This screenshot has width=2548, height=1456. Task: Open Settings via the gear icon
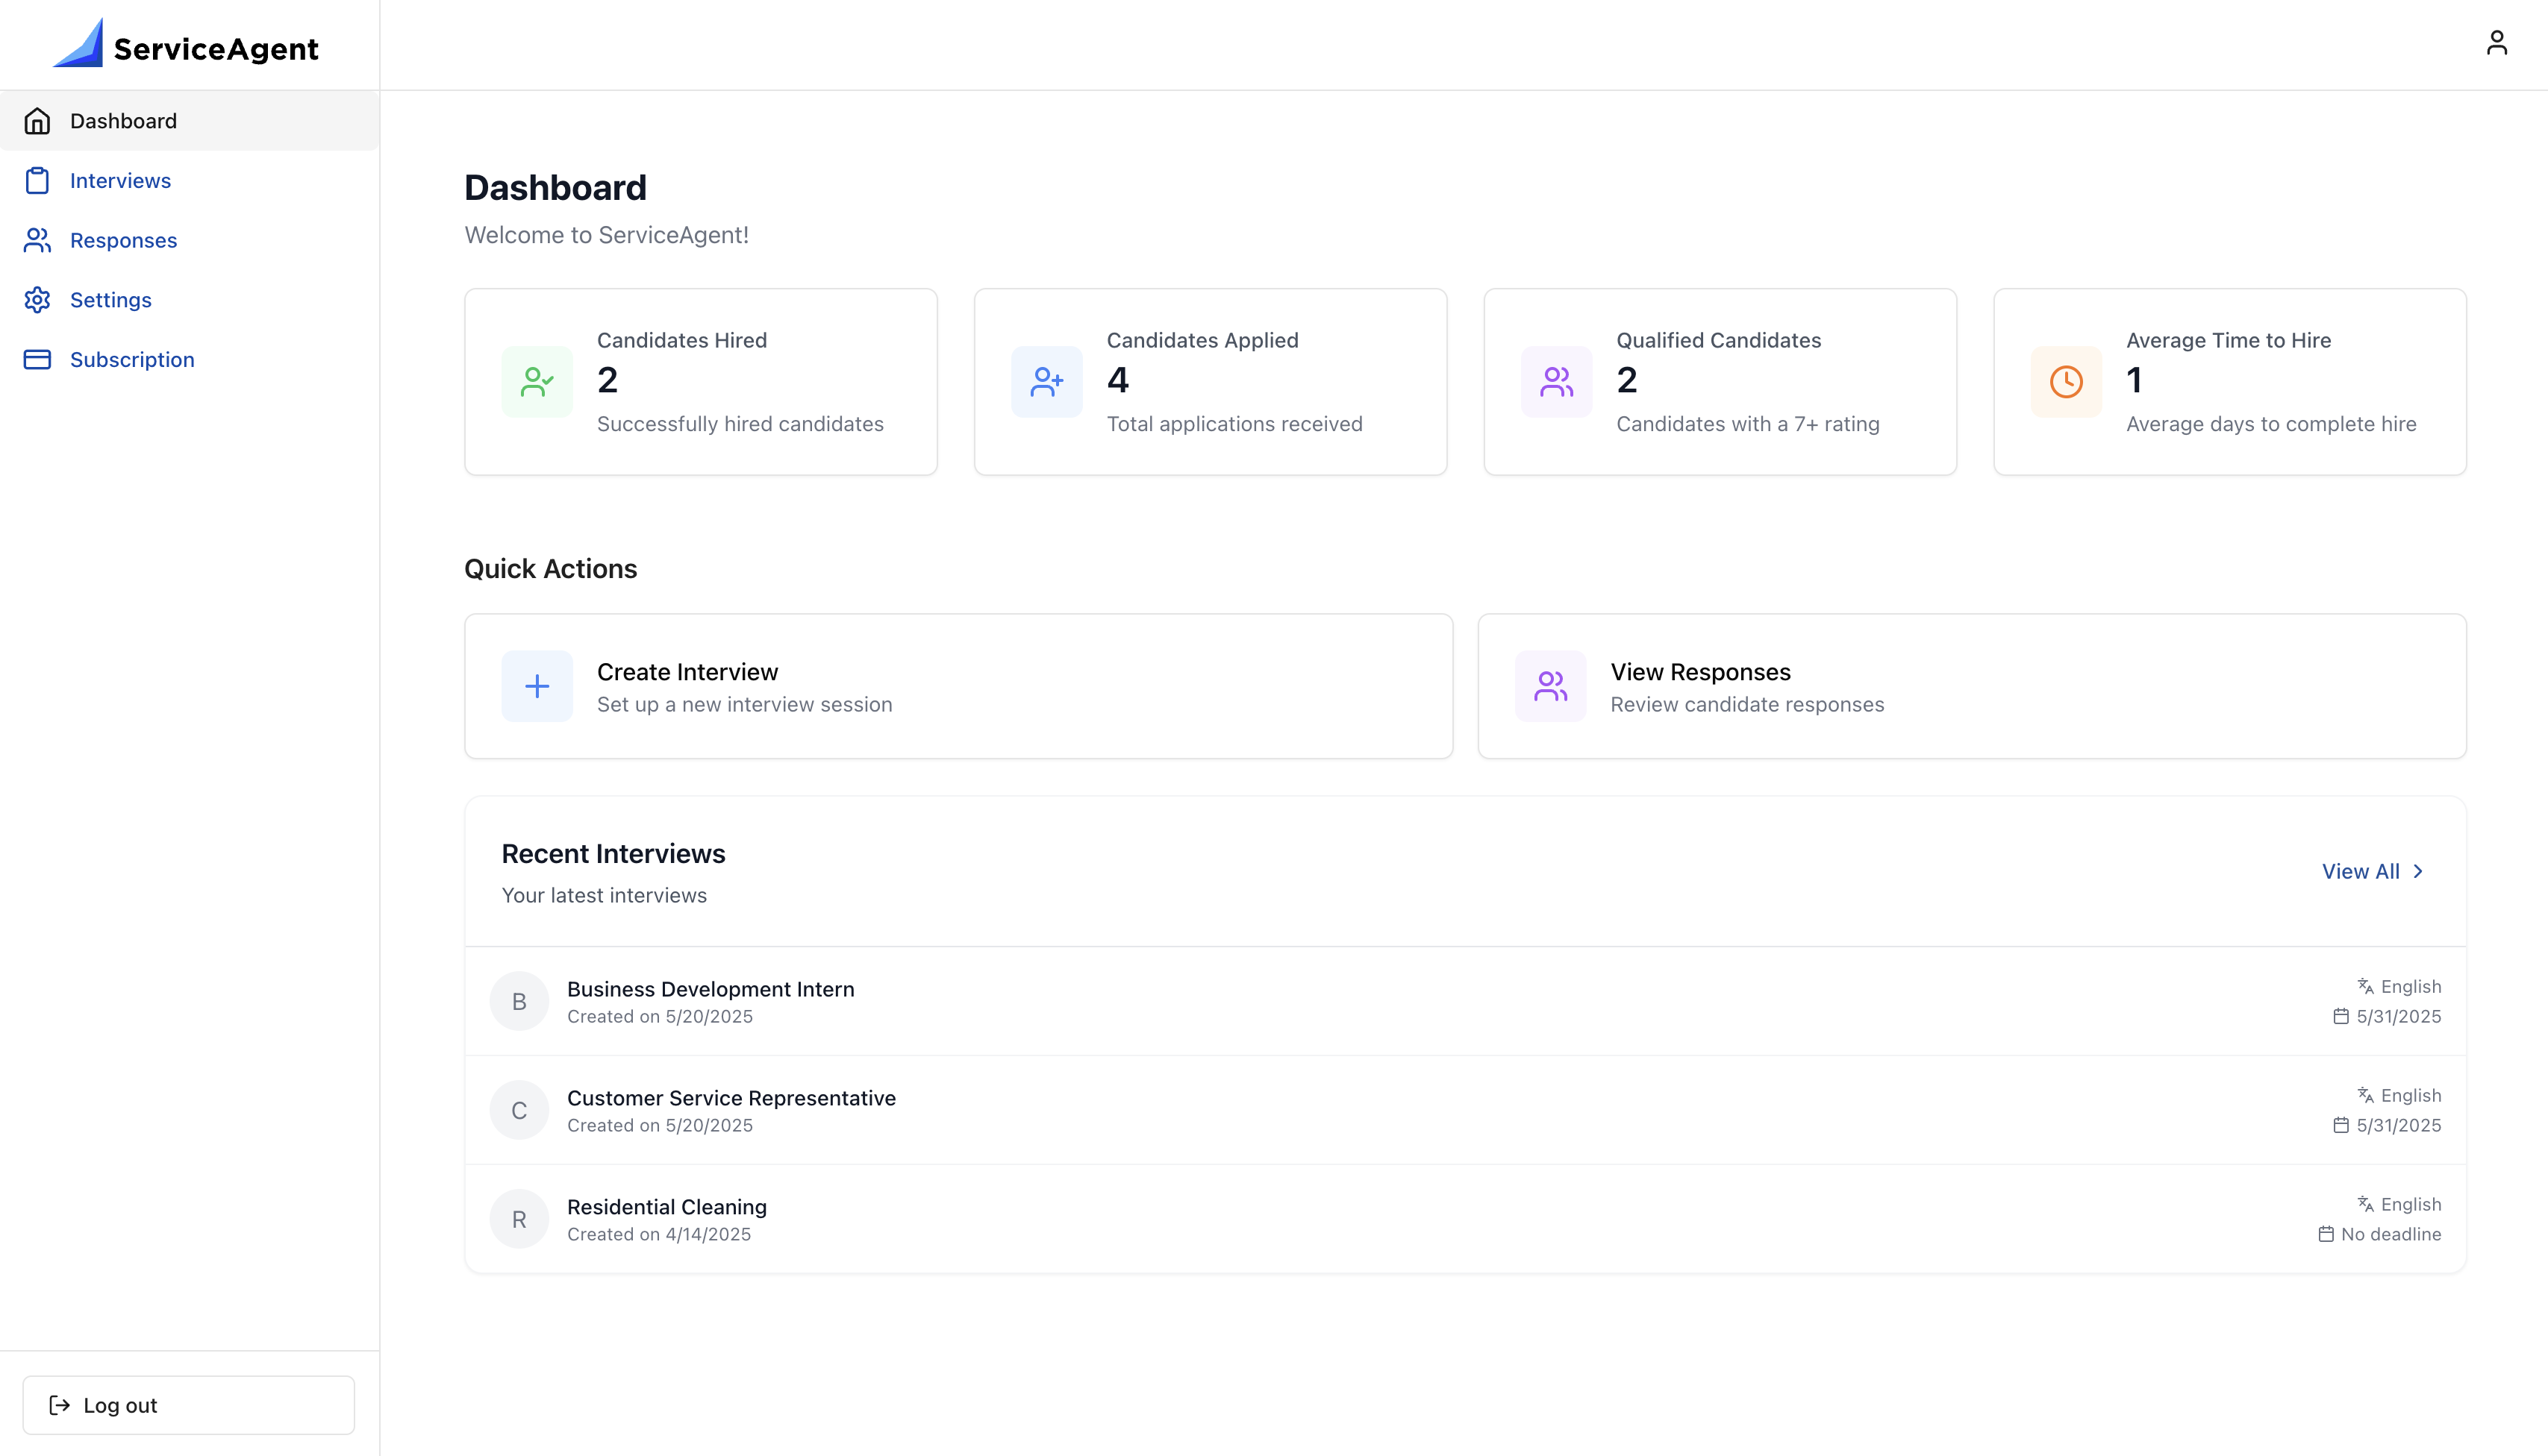point(37,300)
